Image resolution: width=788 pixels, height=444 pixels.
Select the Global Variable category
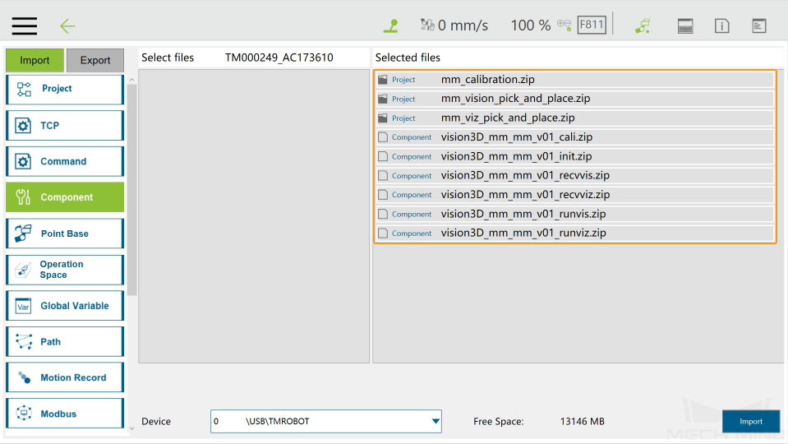[x=65, y=306]
